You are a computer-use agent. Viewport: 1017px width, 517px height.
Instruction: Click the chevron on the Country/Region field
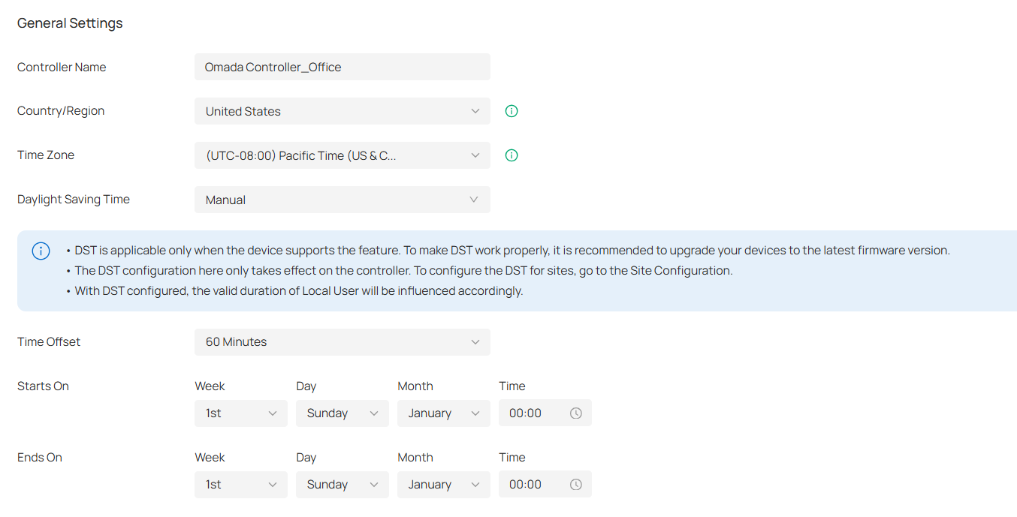pyautogui.click(x=475, y=110)
